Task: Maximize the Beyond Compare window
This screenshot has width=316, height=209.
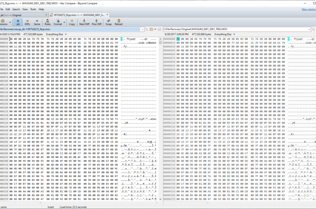Action: point(314,3)
